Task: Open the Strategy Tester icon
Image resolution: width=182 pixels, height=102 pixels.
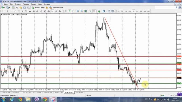Action: point(28,8)
